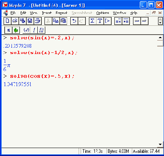This screenshot has width=164, height=156.
Task: Insert new execution group prompt icon
Action: click(x=108, y=21)
